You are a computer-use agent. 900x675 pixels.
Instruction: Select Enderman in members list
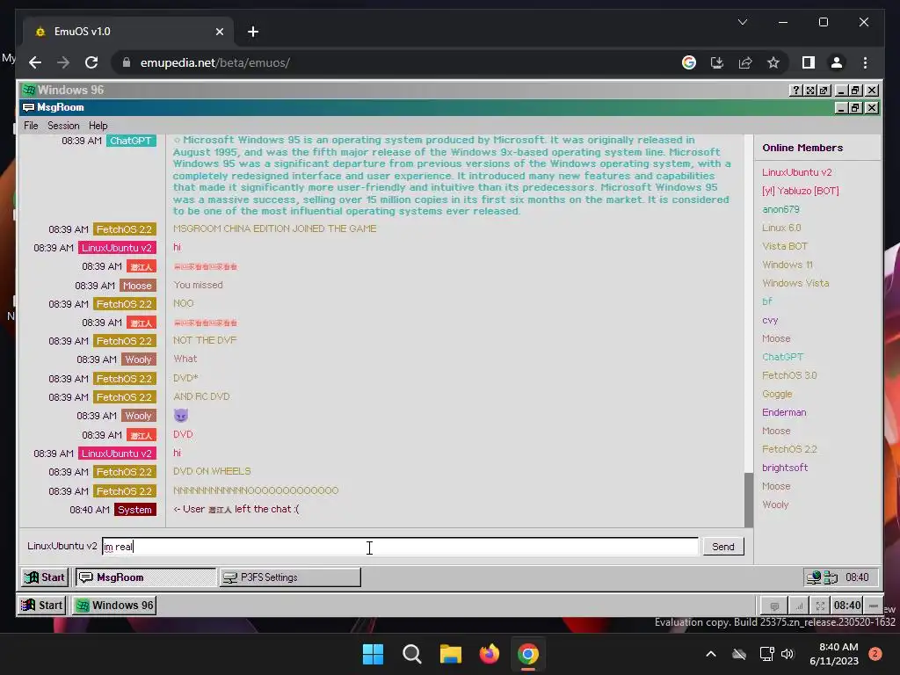[784, 412]
